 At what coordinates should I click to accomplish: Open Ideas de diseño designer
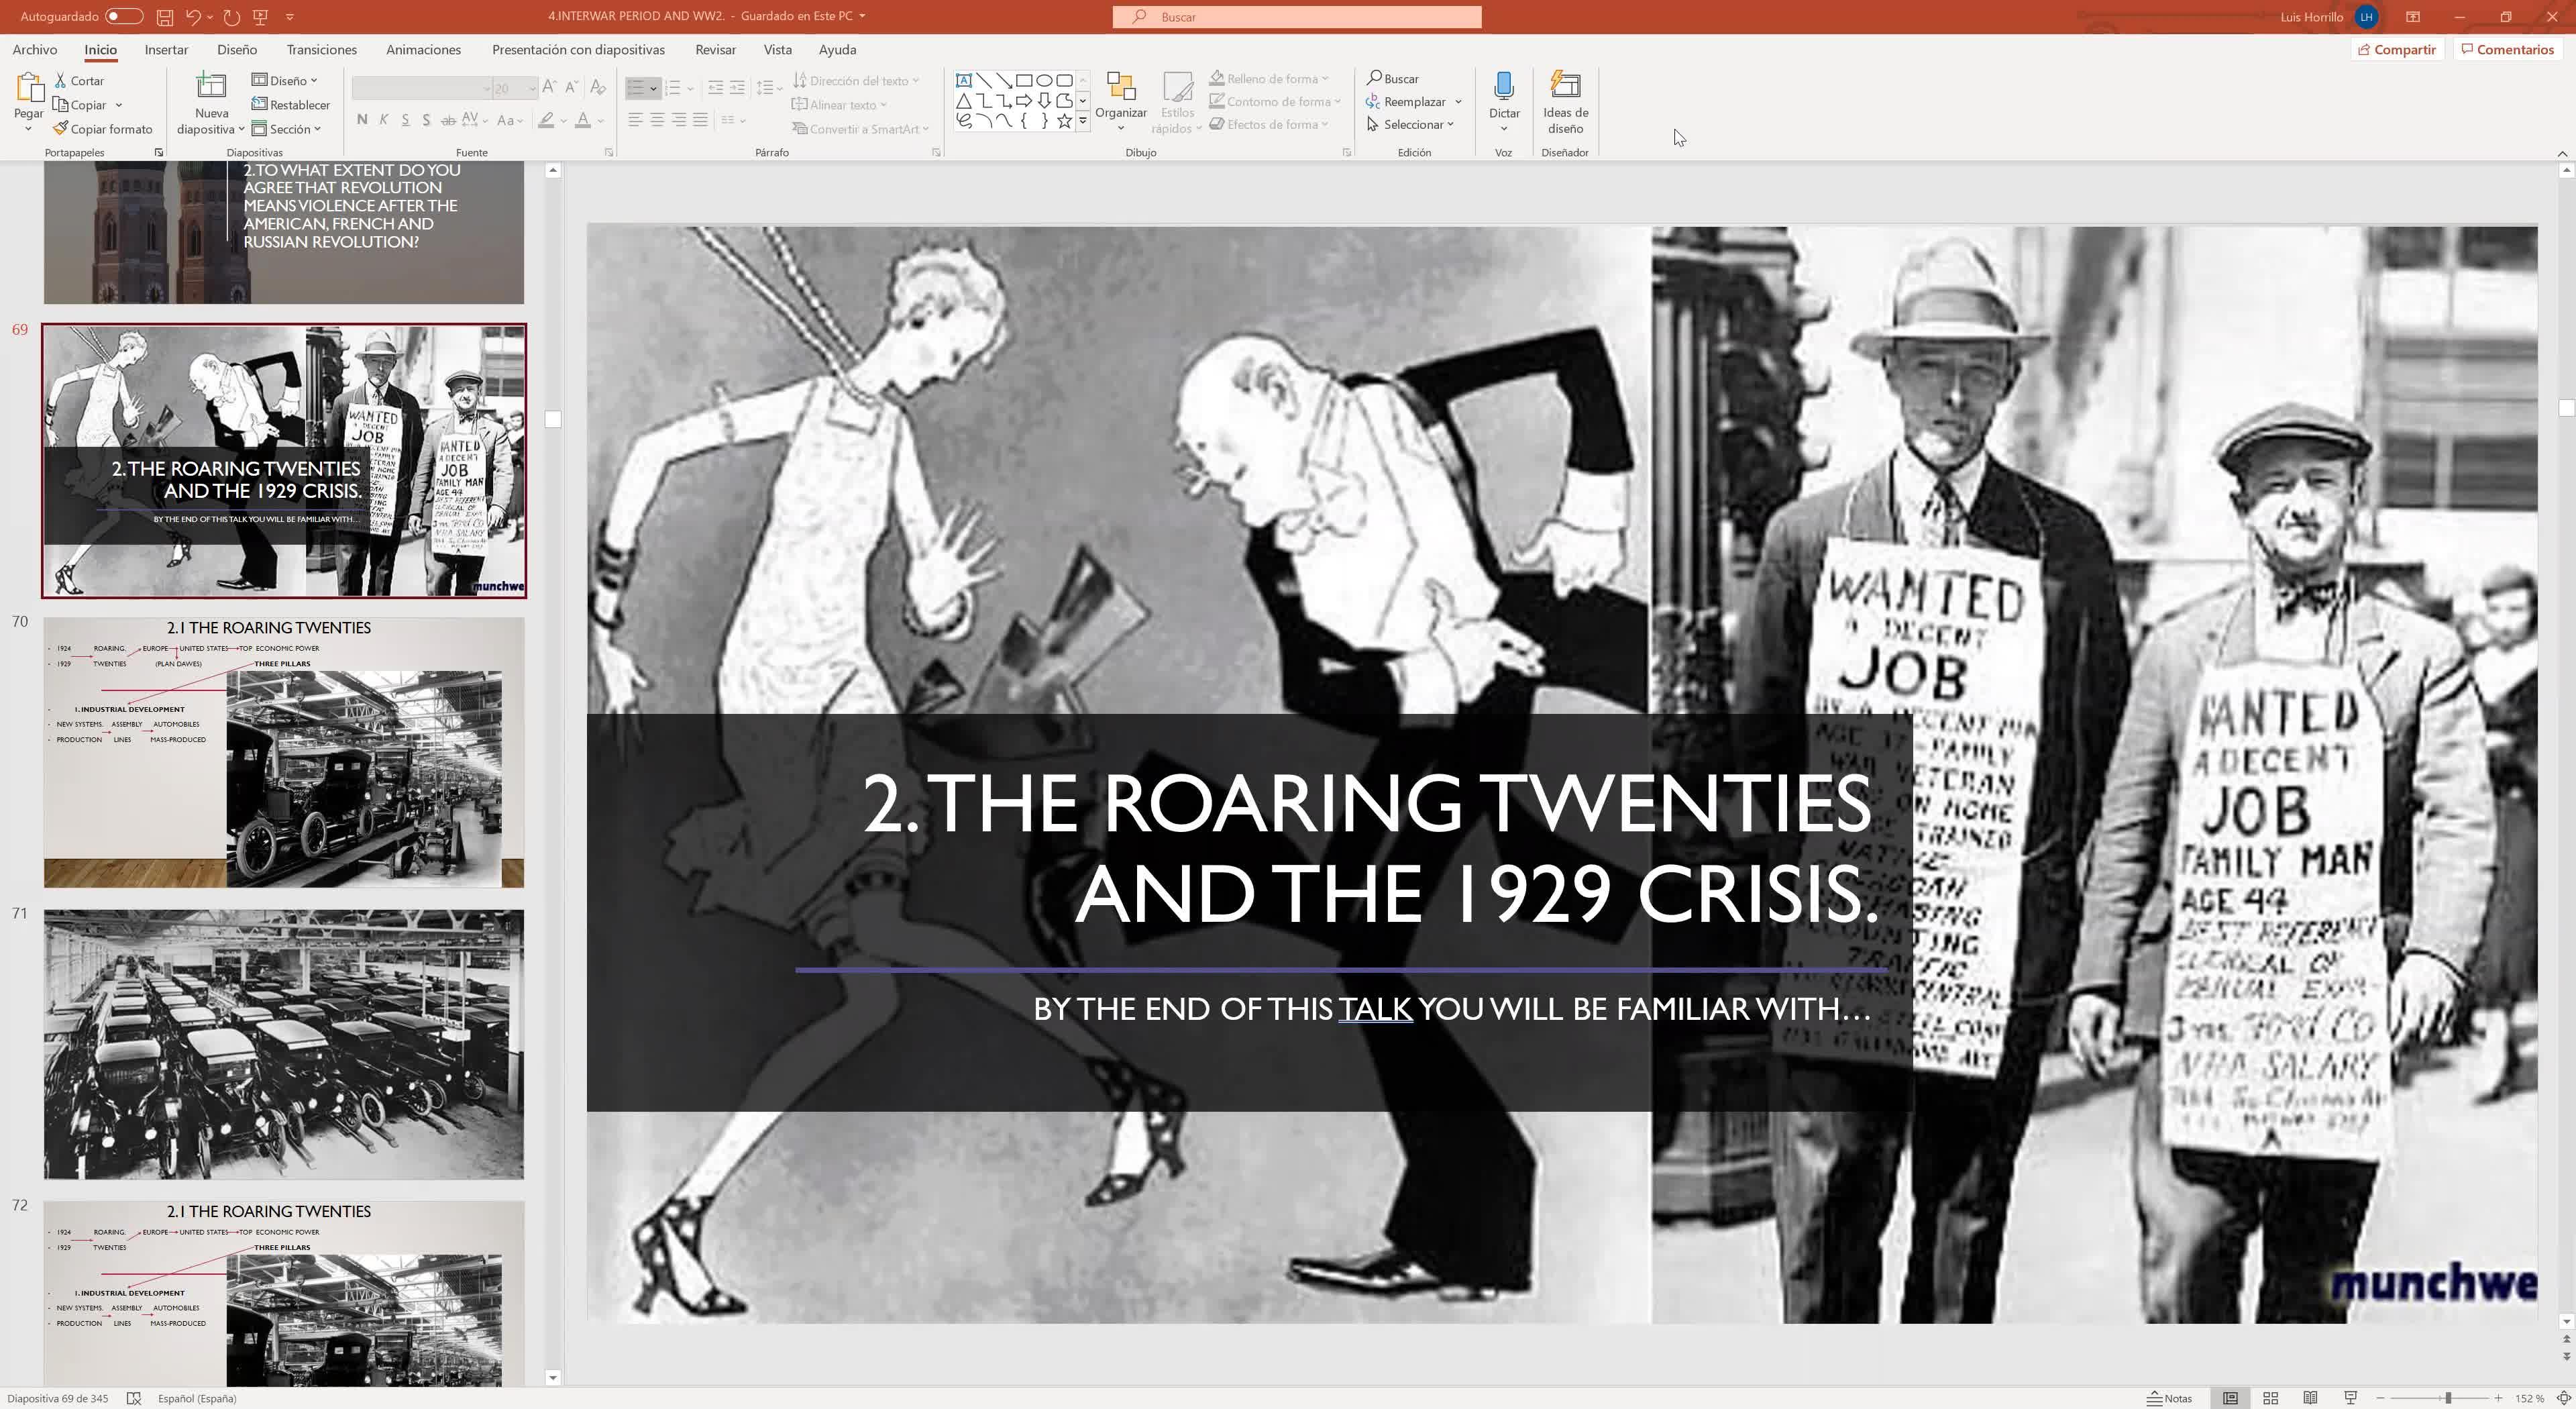click(x=1565, y=100)
